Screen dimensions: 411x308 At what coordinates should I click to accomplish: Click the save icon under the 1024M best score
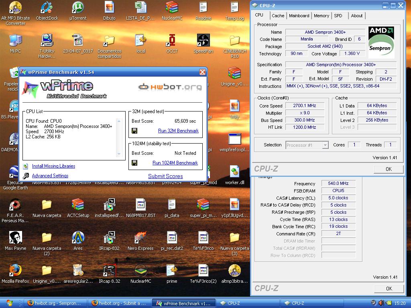click(x=134, y=163)
